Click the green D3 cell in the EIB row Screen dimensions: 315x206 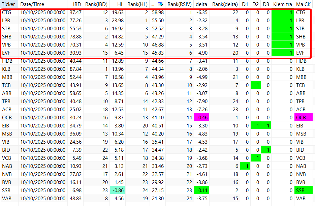click(x=266, y=125)
